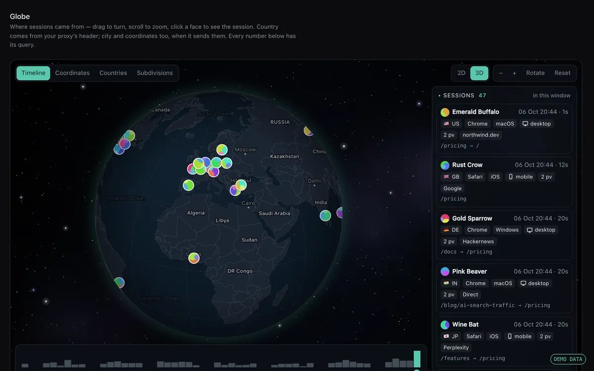Switch the map to 3D view
This screenshot has height=371, width=594.
[479, 73]
